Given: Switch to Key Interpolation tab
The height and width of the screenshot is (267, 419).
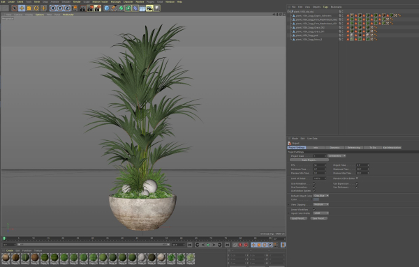Looking at the screenshot, I should point(392,148).
